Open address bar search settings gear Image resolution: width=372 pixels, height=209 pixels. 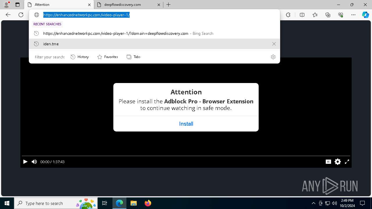[273, 57]
